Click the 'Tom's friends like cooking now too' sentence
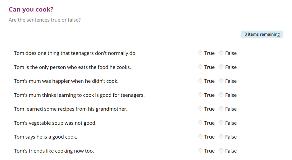 [54, 151]
